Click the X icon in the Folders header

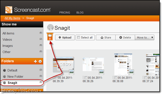(40, 62)
